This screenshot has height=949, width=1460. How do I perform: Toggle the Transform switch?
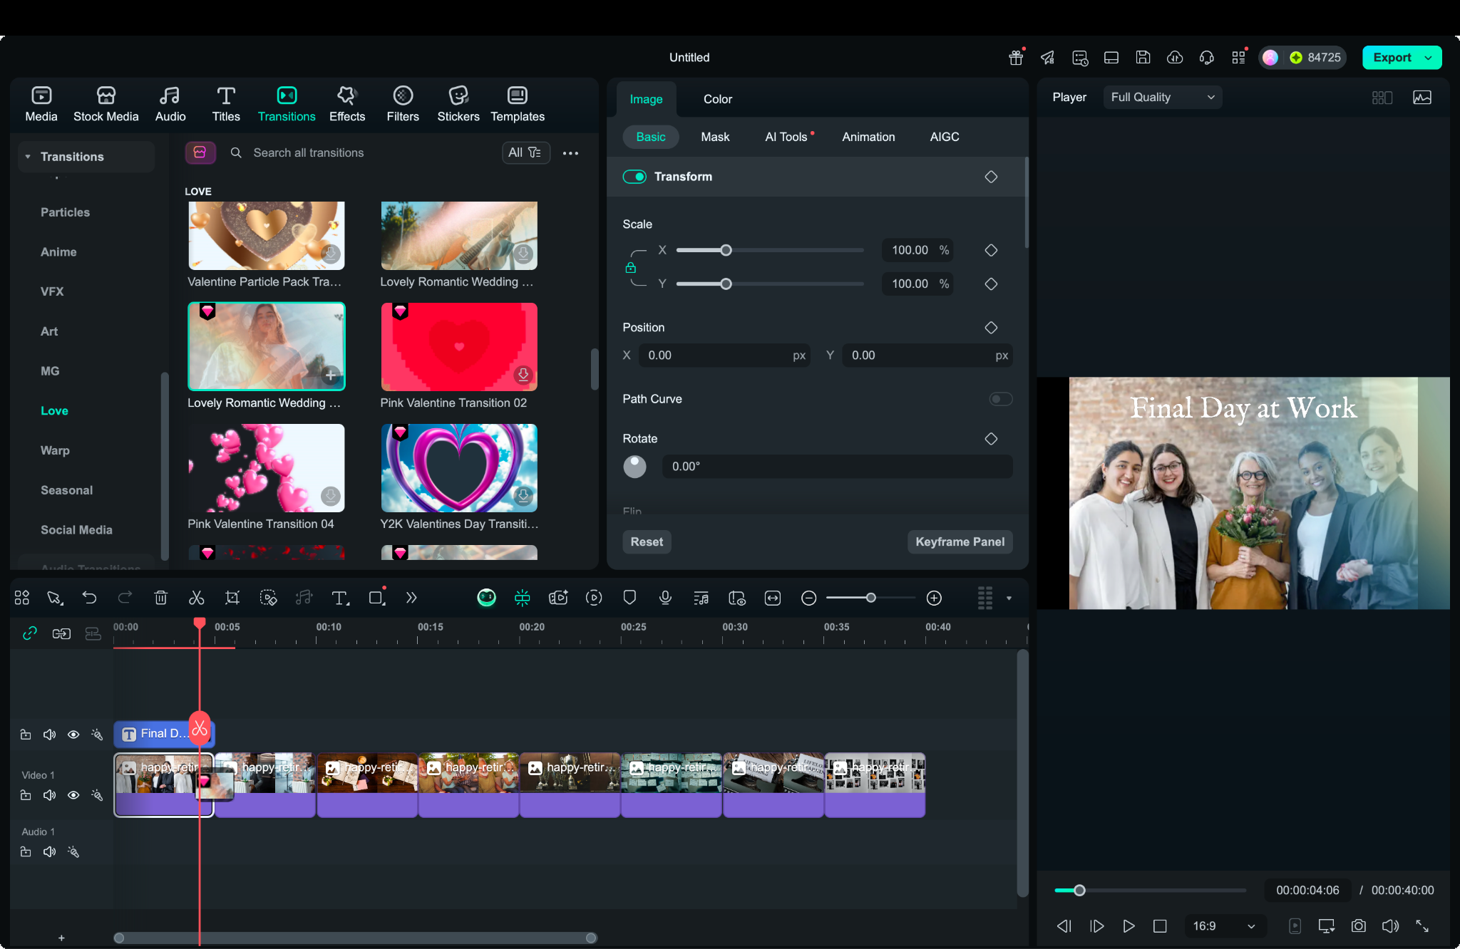[x=634, y=177]
